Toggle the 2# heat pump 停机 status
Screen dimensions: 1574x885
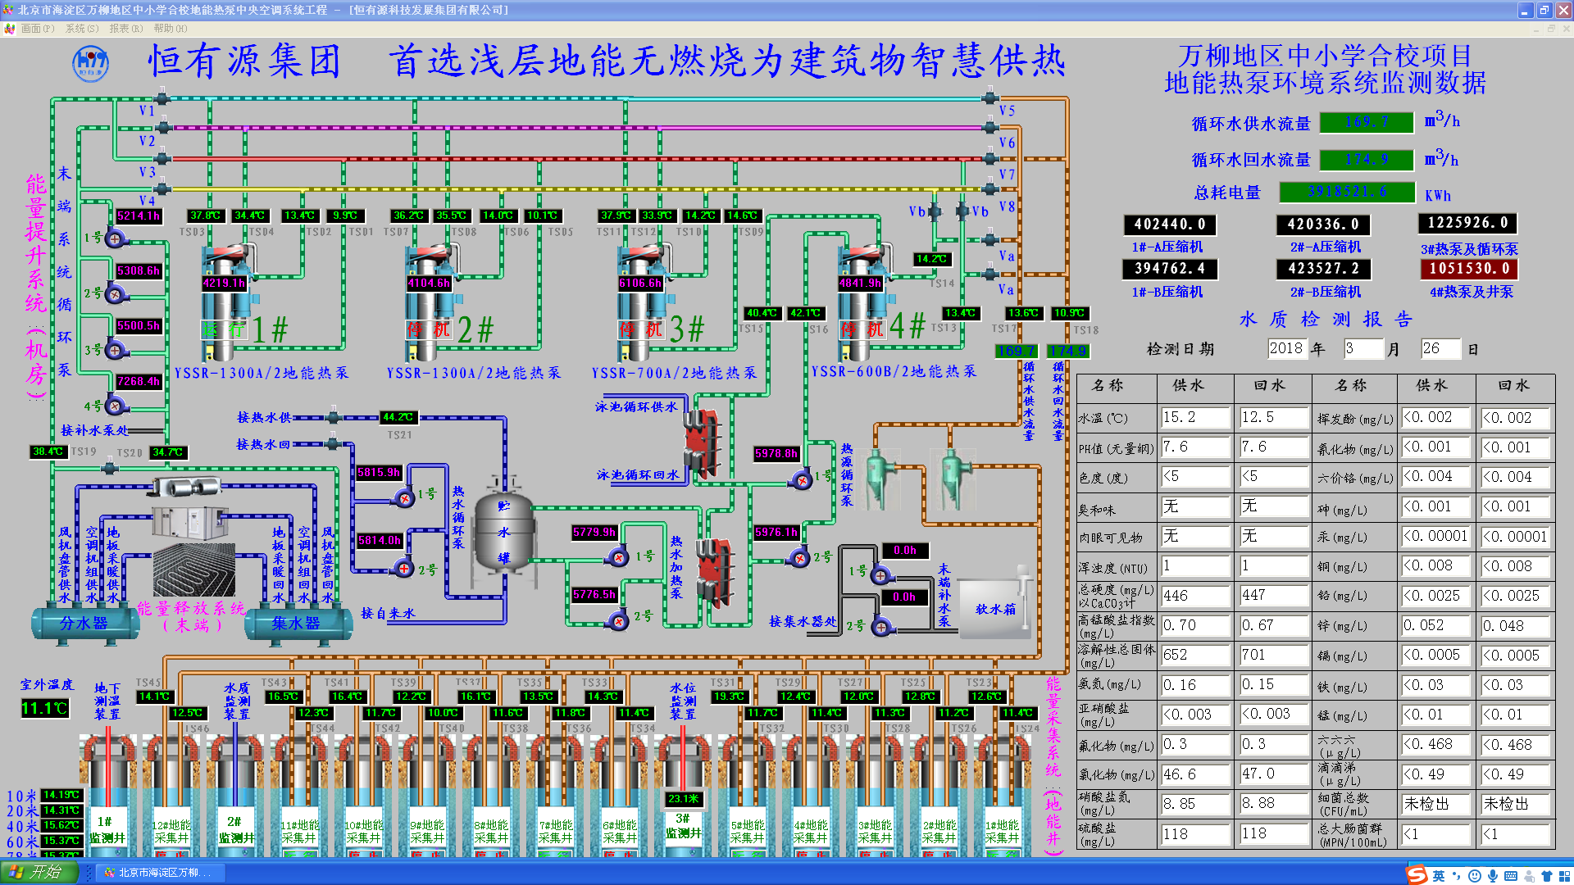click(429, 329)
